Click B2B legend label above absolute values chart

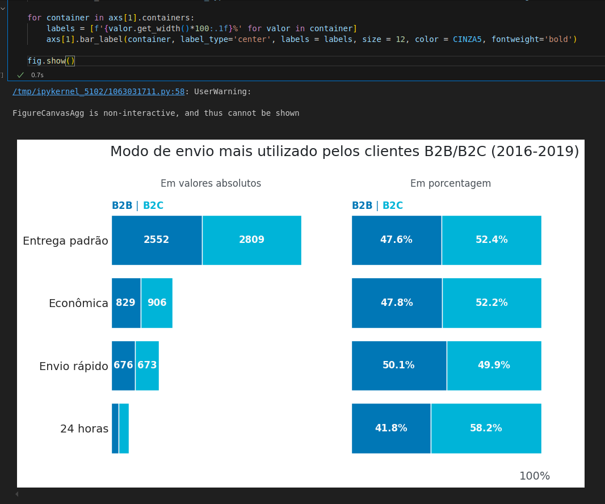coord(122,205)
